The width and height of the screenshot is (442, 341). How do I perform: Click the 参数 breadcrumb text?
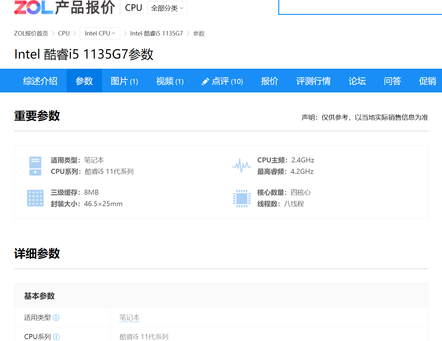point(199,33)
